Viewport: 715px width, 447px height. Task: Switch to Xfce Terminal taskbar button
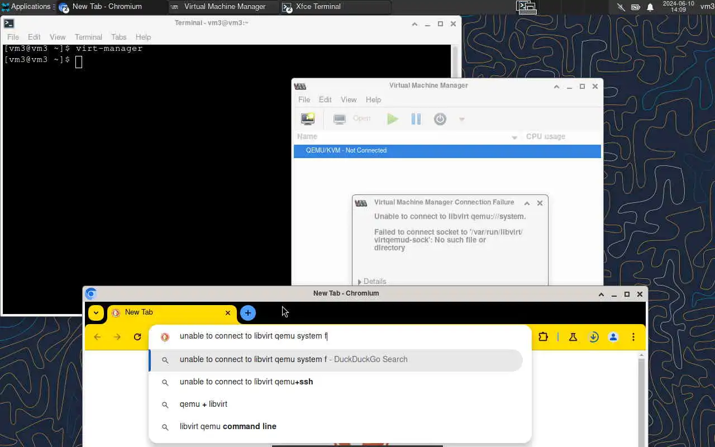(x=335, y=7)
